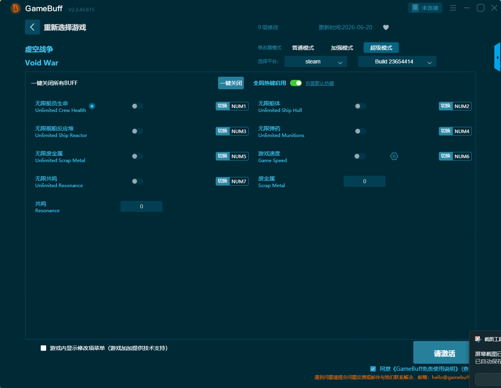
Task: Select 超级模式 super mode tab
Action: pos(381,48)
